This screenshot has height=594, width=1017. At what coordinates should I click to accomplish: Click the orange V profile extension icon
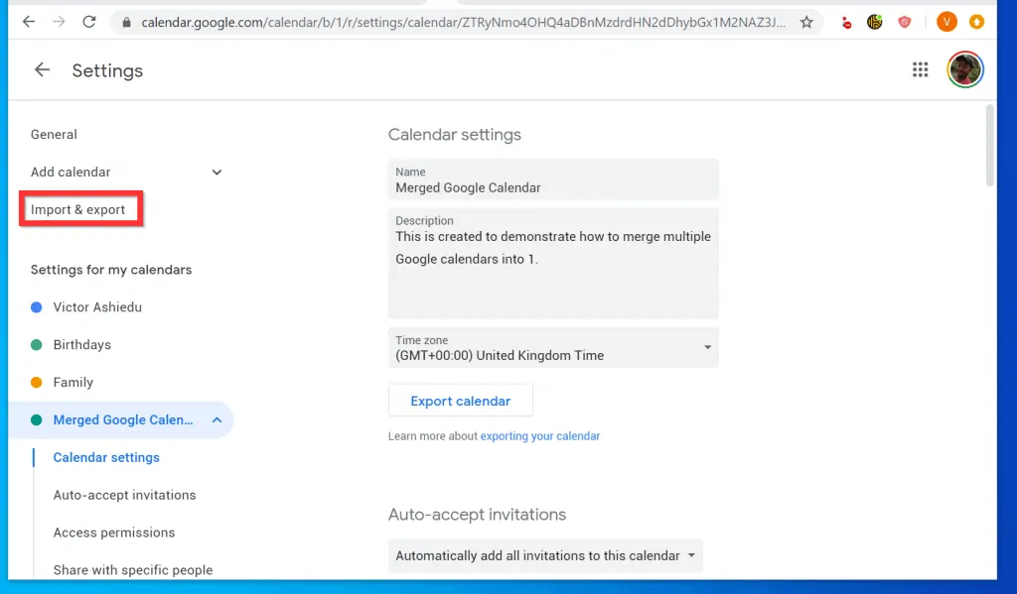coord(946,22)
